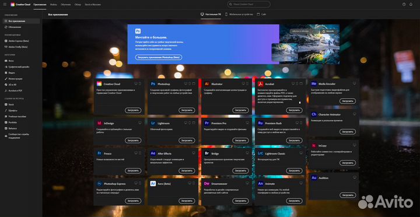Click the Photoshop Ps icon on blue banner
Image resolution: width=420 pixels, height=217 pixels.
pos(138,31)
